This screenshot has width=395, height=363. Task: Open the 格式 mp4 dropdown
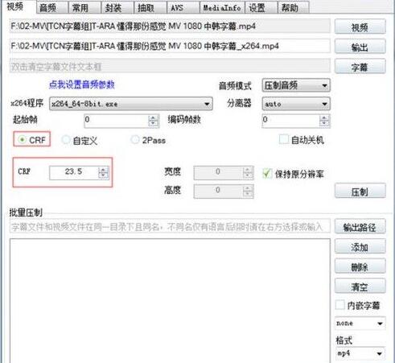click(x=360, y=353)
